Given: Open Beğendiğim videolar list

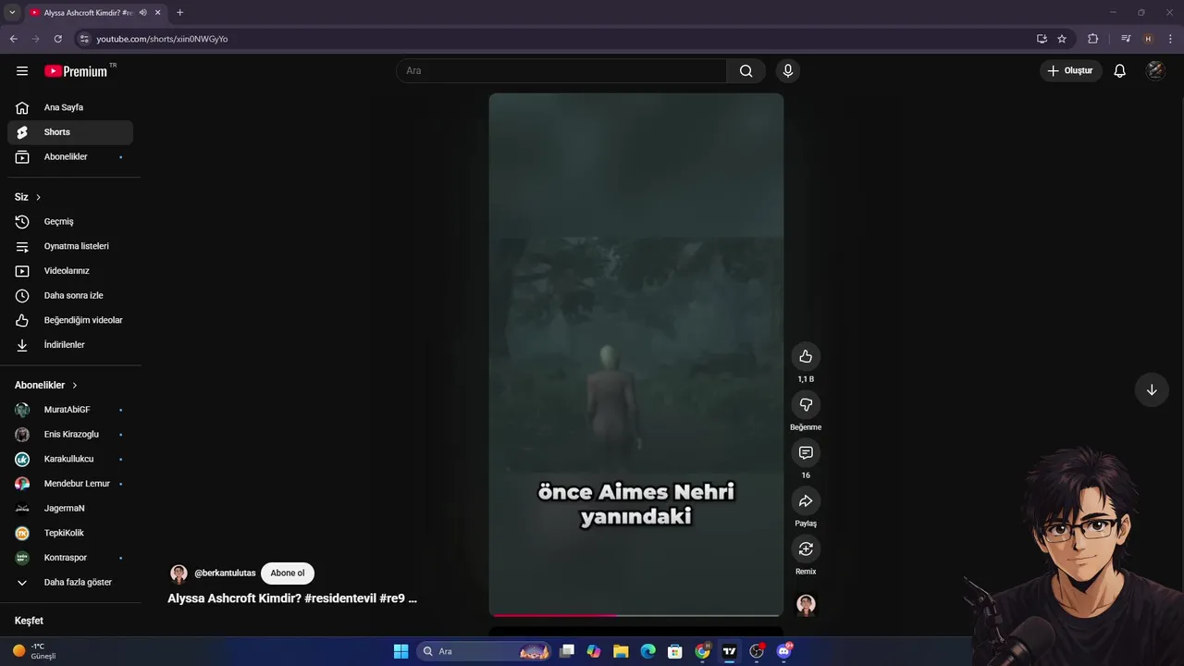Looking at the screenshot, I should (70, 320).
